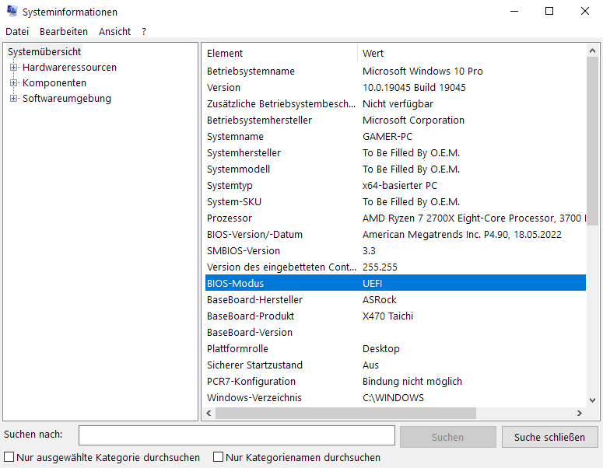Click the vertical scrollbar up arrow
Viewport: 603px width, 468px height.
coord(592,51)
